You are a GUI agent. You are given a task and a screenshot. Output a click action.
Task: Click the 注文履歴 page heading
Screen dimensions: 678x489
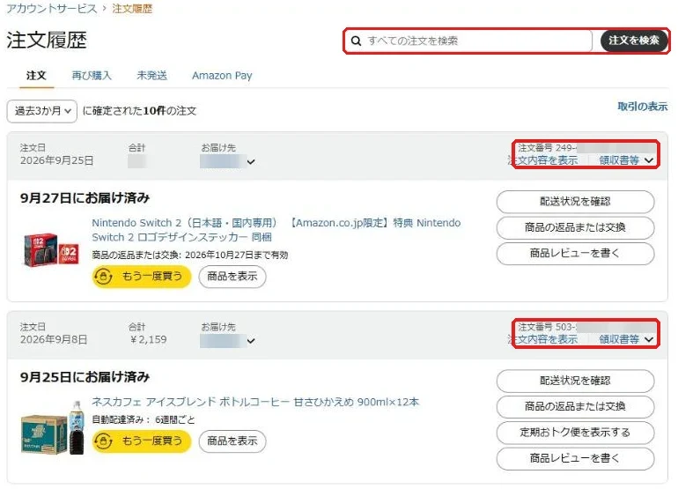pyautogui.click(x=47, y=40)
